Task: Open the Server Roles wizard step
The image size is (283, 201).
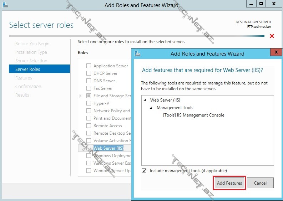Action: click(x=27, y=69)
